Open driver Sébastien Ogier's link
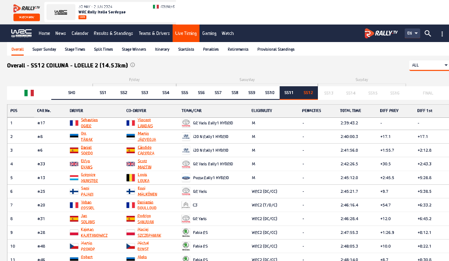This screenshot has width=449, height=261. pos(89,123)
